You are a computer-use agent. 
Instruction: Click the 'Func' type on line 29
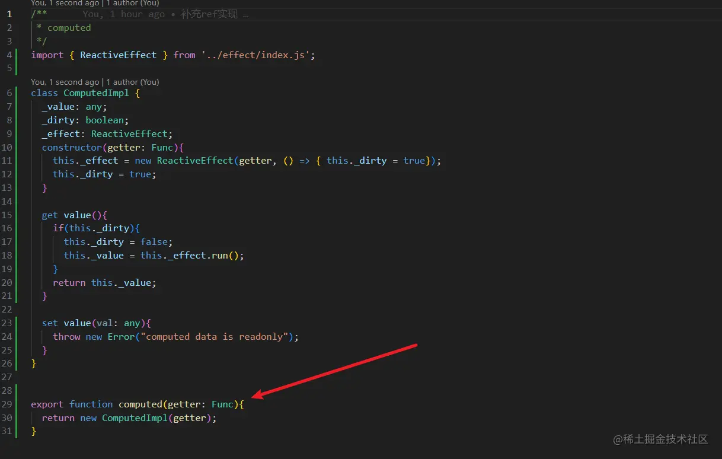pos(223,404)
